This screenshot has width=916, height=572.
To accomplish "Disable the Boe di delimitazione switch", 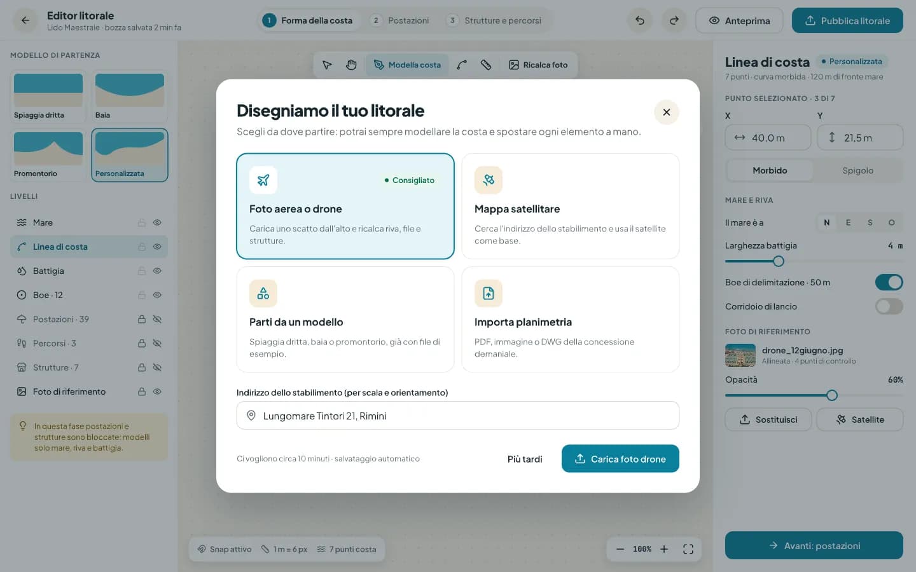I will click(889, 282).
